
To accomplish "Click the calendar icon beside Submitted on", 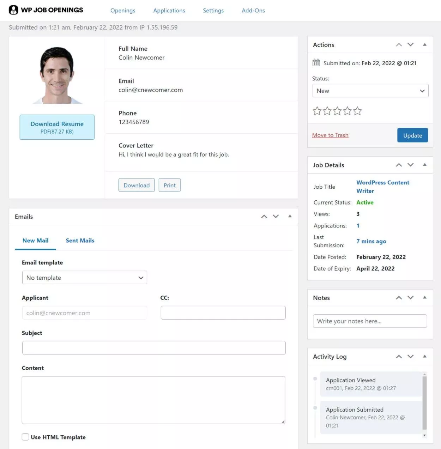I will click(316, 63).
